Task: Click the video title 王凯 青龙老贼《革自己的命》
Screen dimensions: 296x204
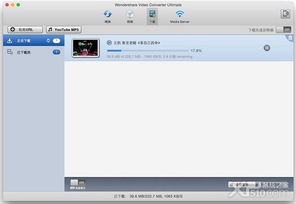Action: (x=137, y=43)
